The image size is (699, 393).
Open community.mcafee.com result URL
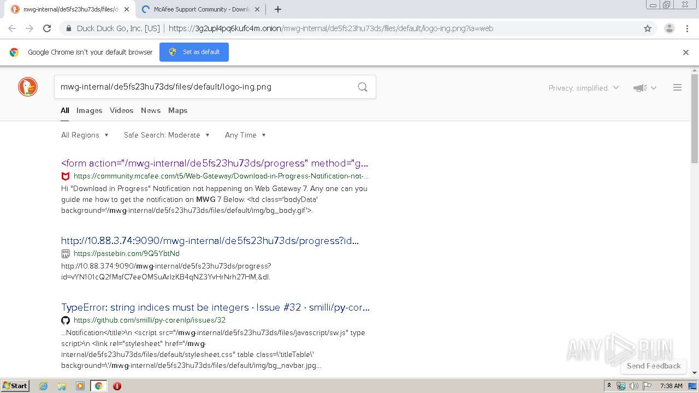(221, 176)
